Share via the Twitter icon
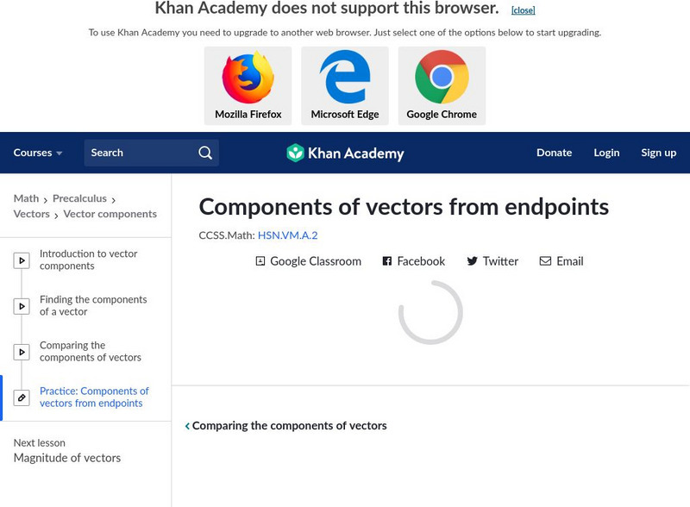This screenshot has height=507, width=690. pos(470,260)
